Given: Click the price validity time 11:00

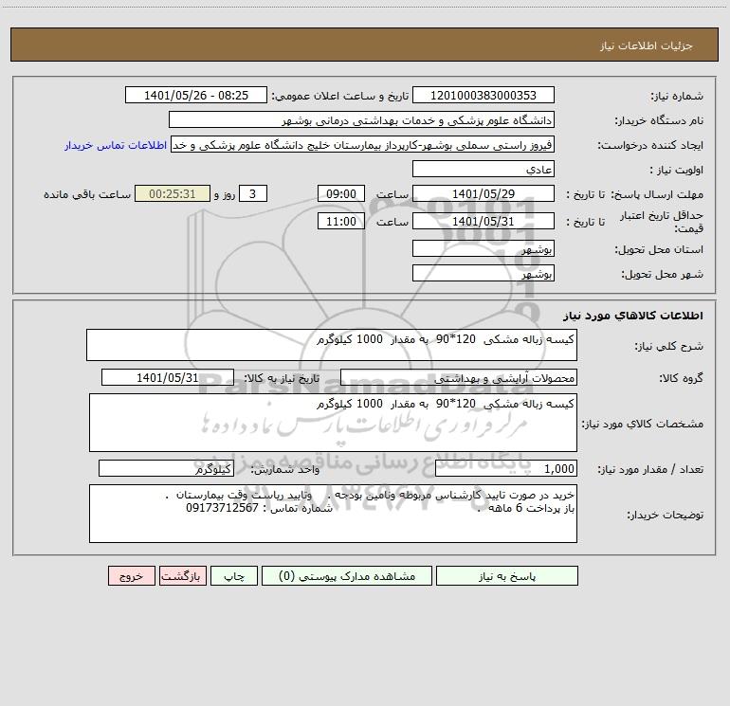Looking at the screenshot, I should 340,221.
